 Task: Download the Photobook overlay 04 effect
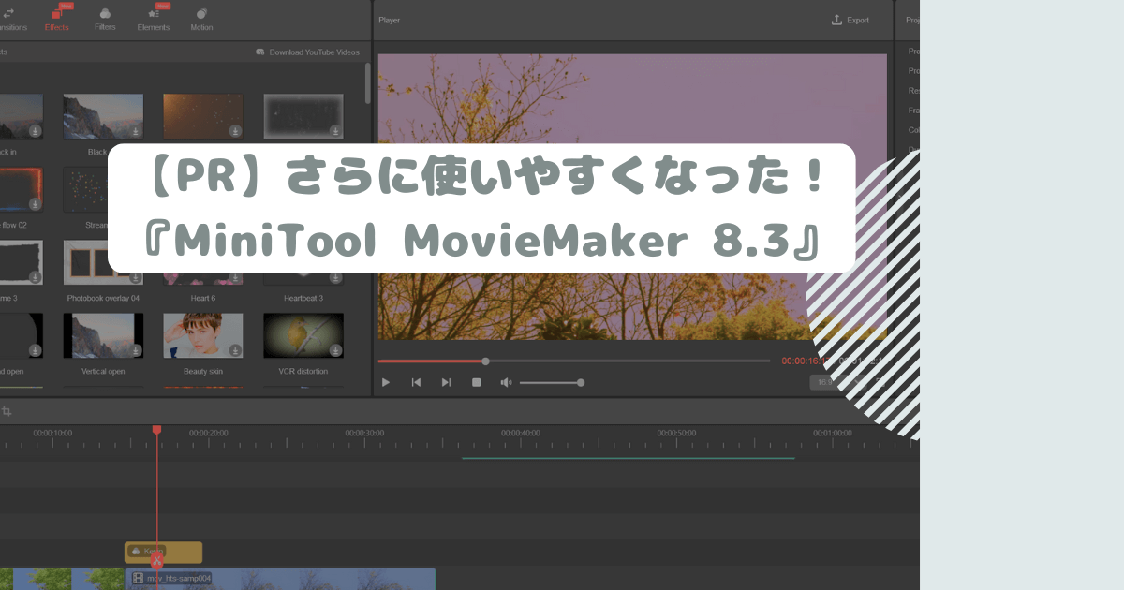[x=135, y=277]
